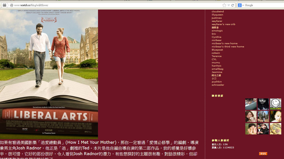The image size is (284, 159).
Task: Open avatar of woman holding plush toy
Action: [263, 129]
